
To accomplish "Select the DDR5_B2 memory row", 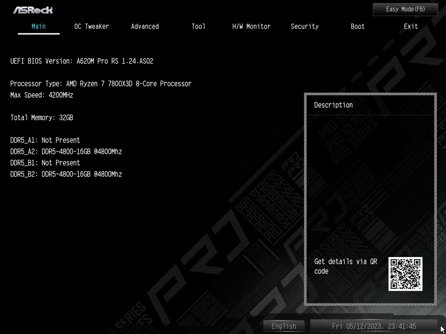I will (x=66, y=174).
